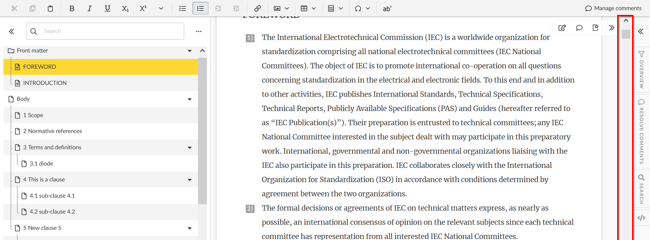The width and height of the screenshot is (650, 240).
Task: Click the add comment bubble icon
Action: 579,28
